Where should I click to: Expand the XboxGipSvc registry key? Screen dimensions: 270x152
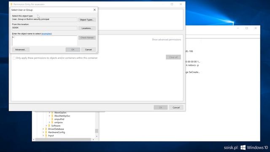(x=49, y=113)
